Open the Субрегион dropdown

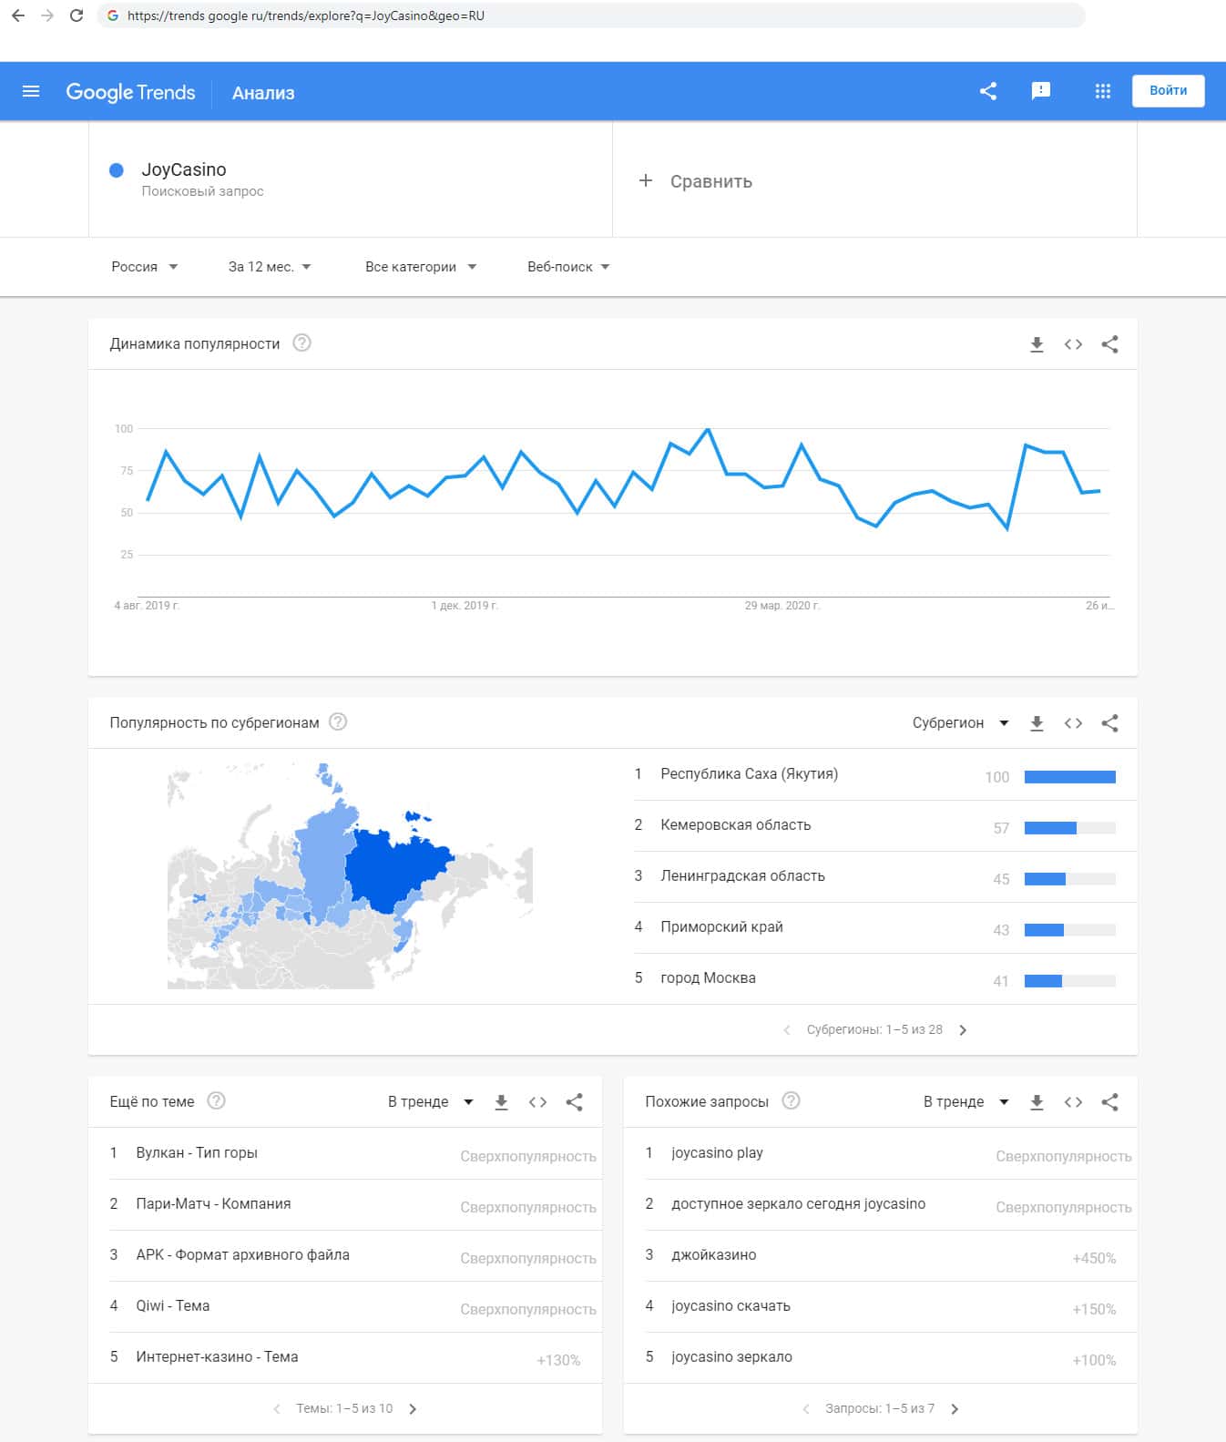click(x=961, y=723)
